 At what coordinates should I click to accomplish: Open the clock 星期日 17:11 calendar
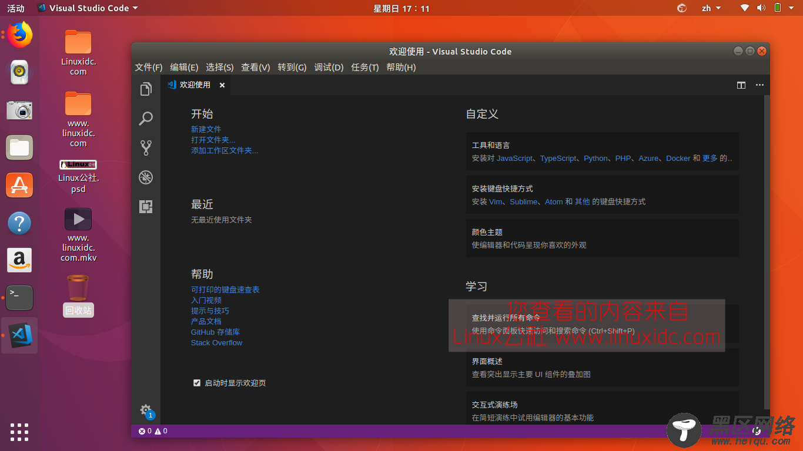point(401,8)
